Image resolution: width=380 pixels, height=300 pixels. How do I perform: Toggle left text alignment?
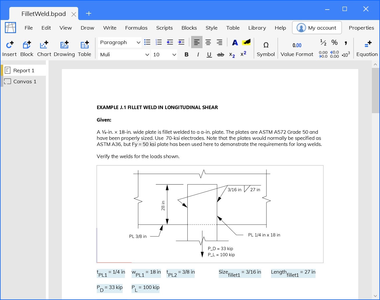tap(197, 42)
